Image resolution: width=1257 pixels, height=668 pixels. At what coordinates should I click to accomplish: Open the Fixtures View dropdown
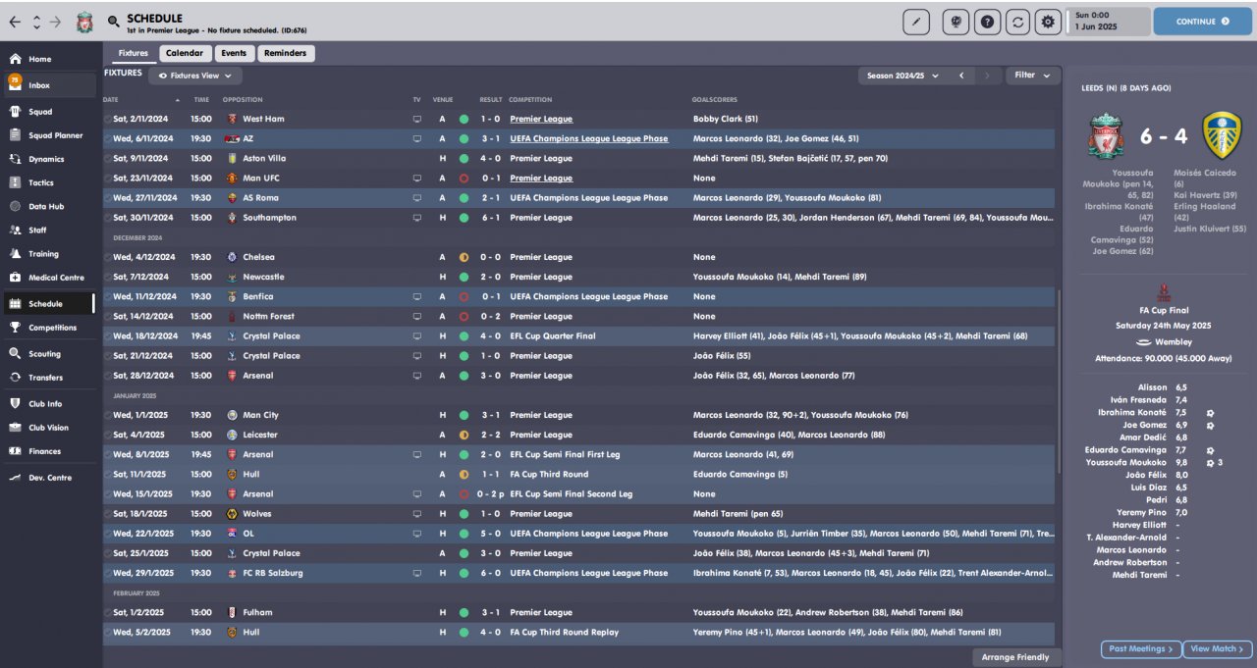195,76
